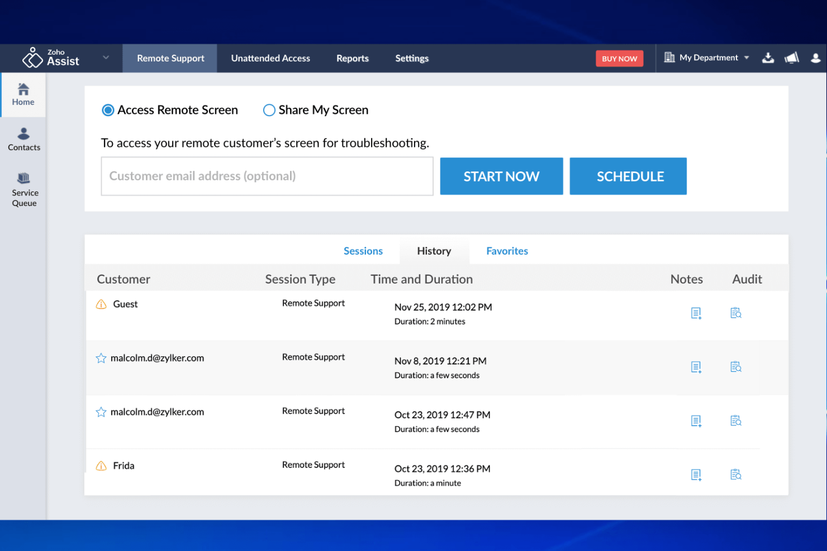Open the Contacts panel in the sidebar
Image resolution: width=827 pixels, height=551 pixels.
[23, 138]
